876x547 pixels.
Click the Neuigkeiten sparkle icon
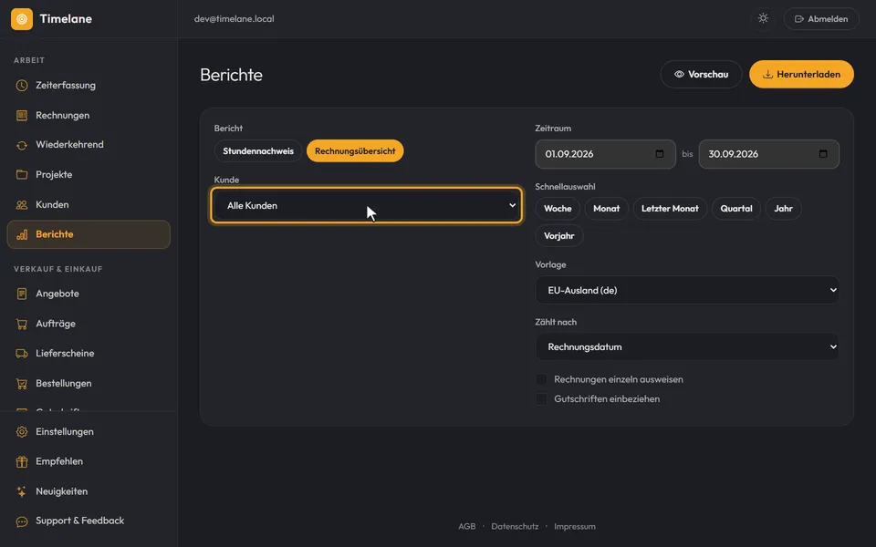coord(22,491)
